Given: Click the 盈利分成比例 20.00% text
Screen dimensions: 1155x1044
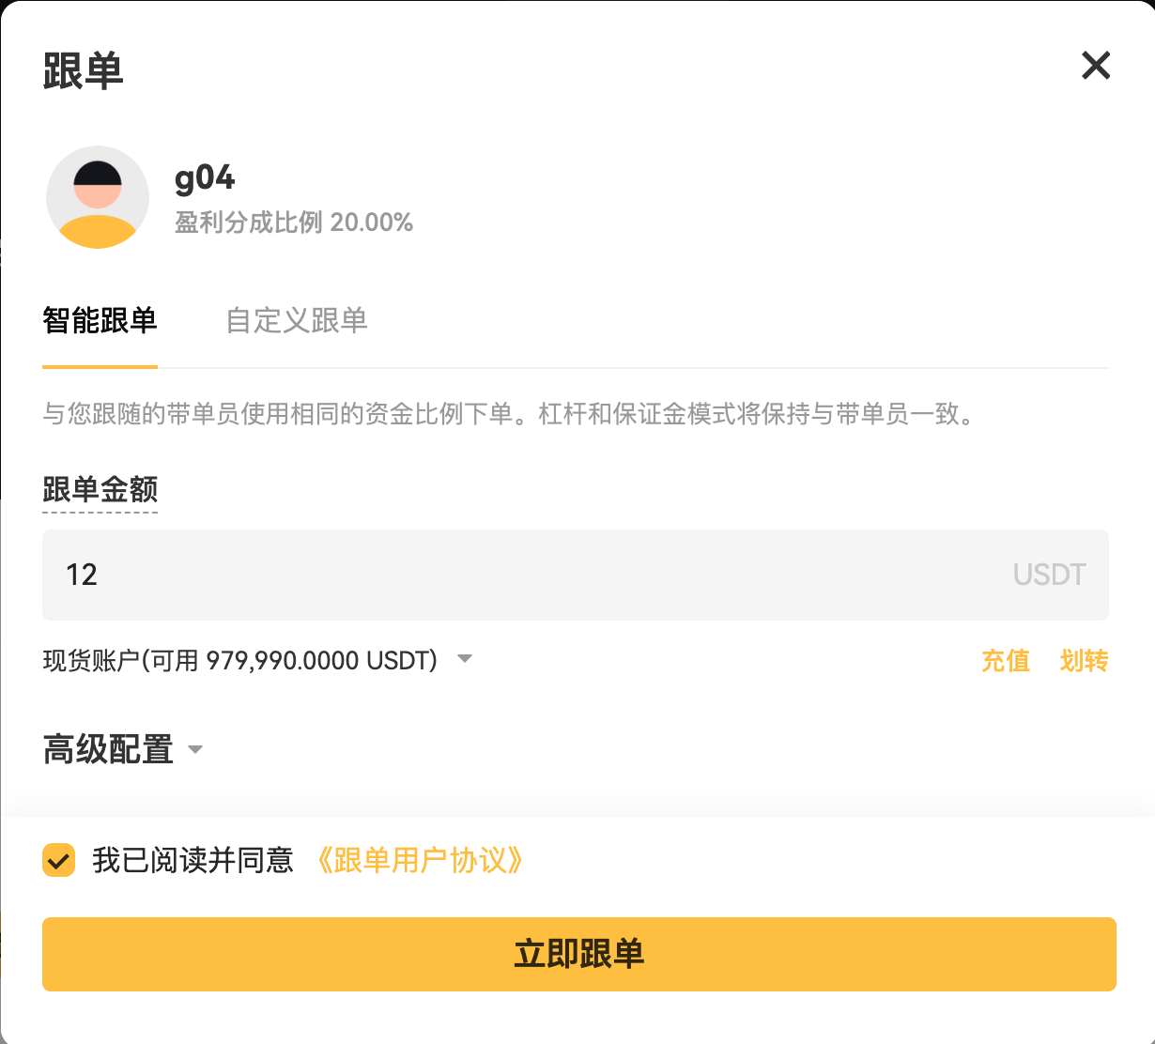Looking at the screenshot, I should [294, 223].
